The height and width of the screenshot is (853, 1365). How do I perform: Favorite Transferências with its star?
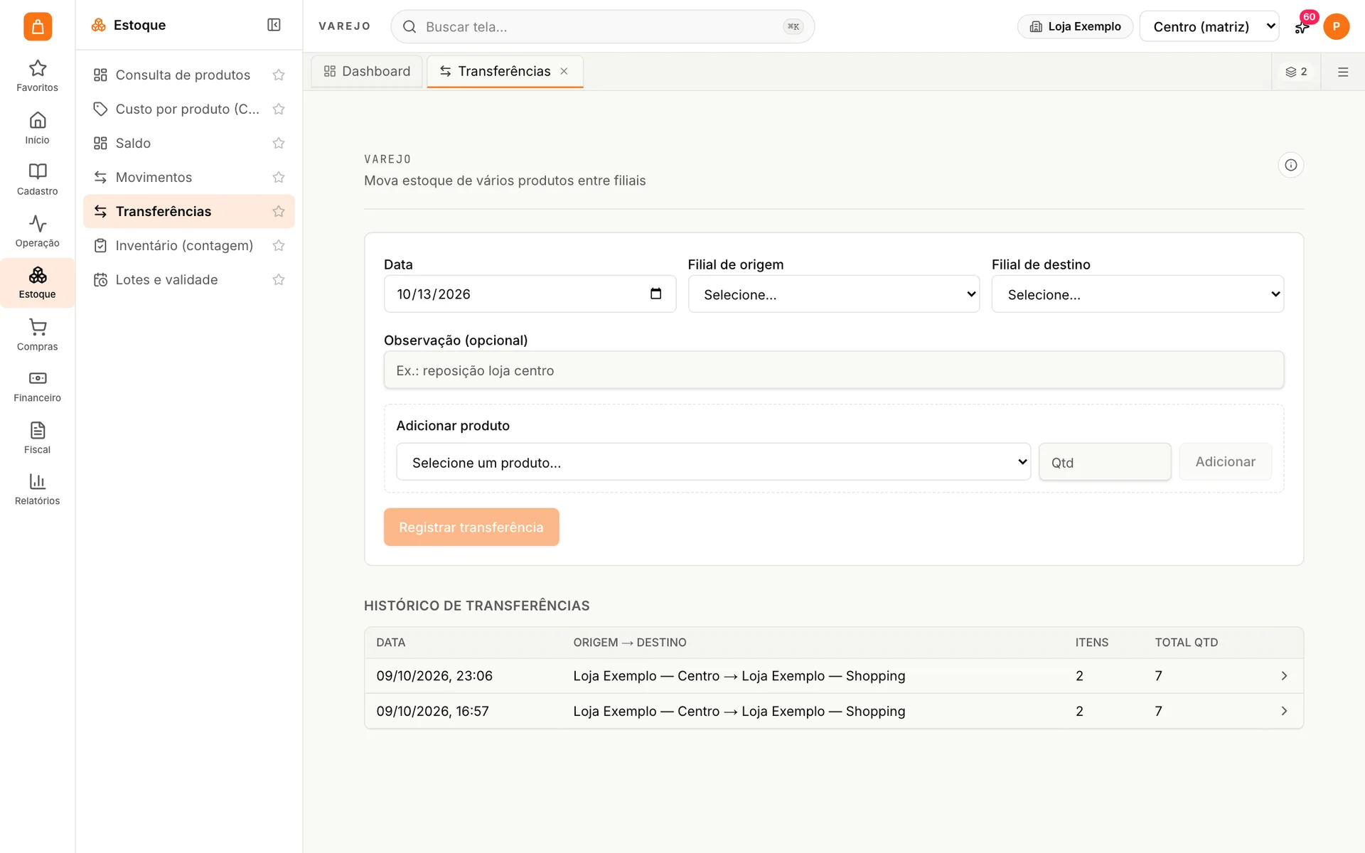(279, 211)
